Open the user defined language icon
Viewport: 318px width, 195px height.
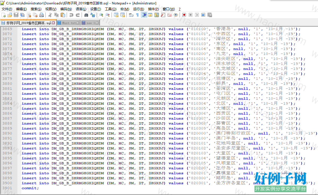(150, 15)
